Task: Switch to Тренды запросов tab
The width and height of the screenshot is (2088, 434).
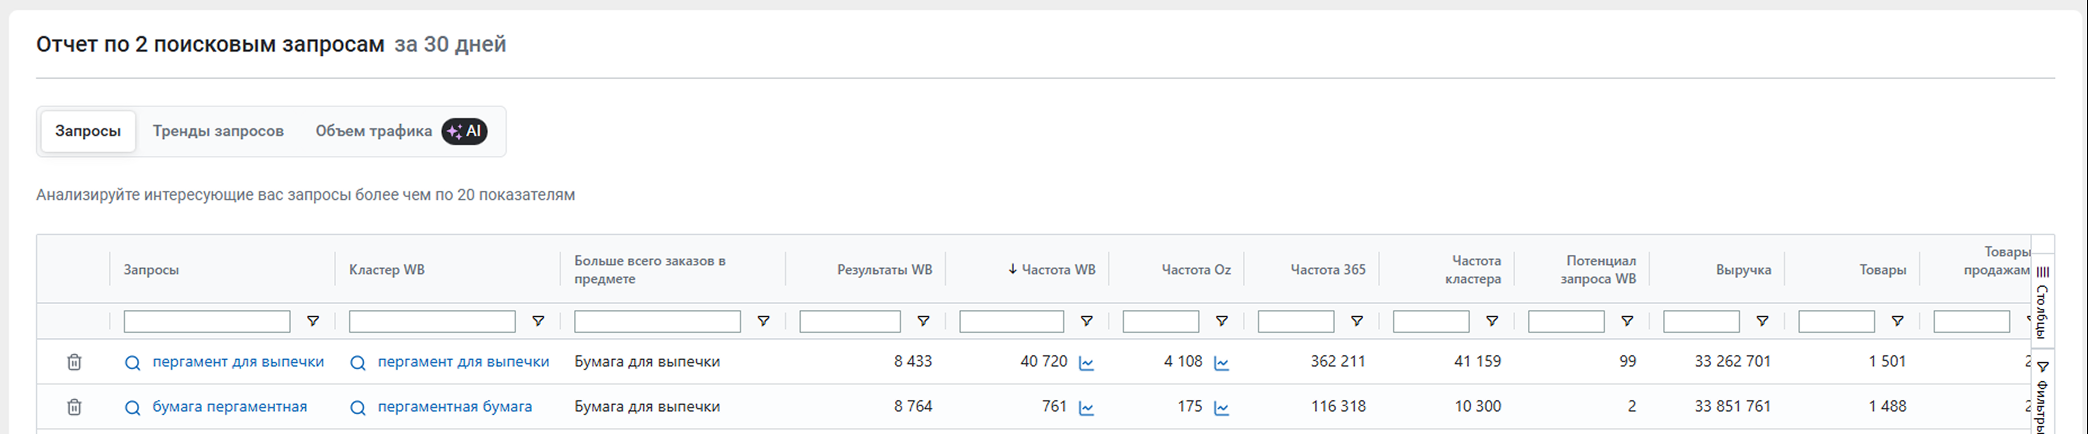Action: coord(218,131)
